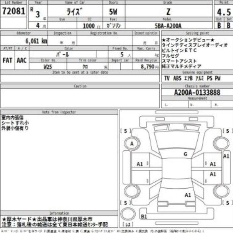Select the Selling point header
Viewport: 233px width, 233px height.
tap(197, 33)
